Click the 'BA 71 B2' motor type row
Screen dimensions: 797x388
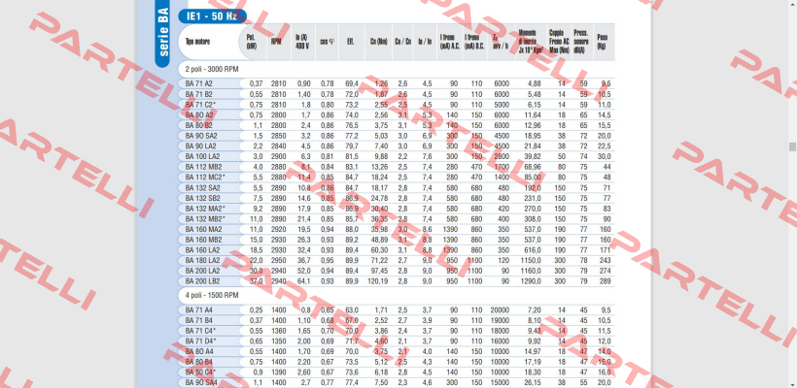[397, 94]
